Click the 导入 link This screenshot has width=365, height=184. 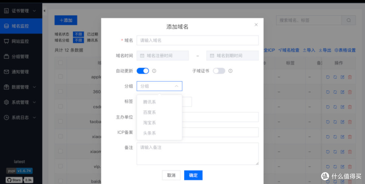pos(309,50)
